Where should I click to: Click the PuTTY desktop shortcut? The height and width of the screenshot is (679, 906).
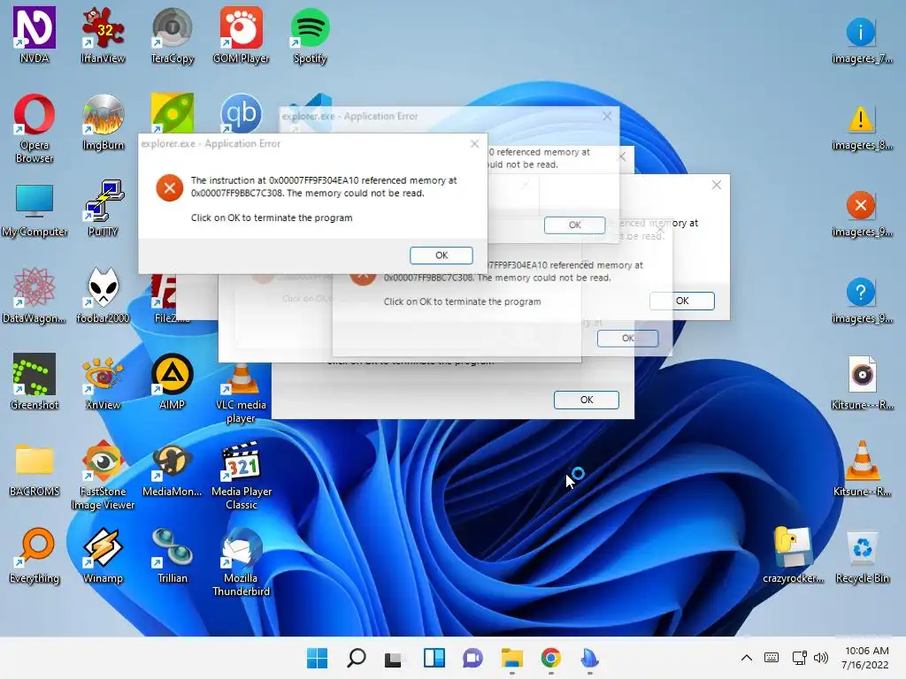[103, 209]
